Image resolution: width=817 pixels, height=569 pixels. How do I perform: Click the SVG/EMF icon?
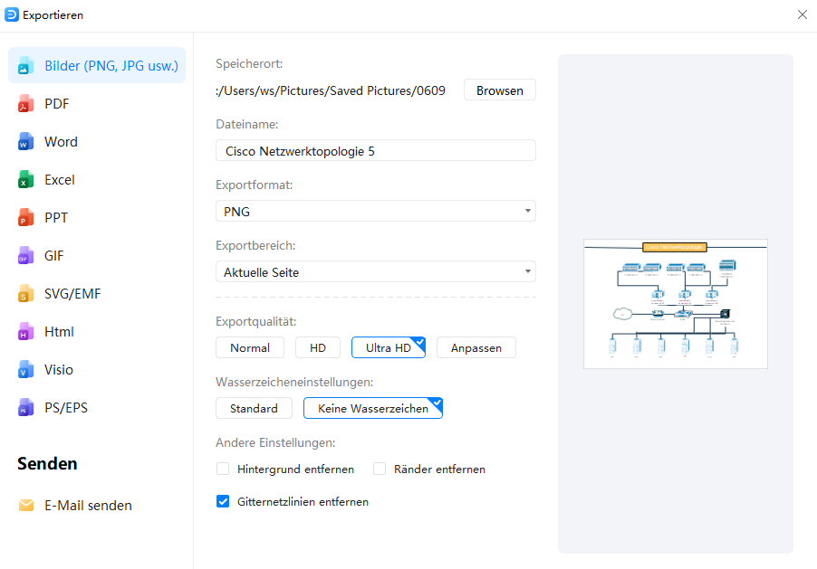tap(25, 294)
